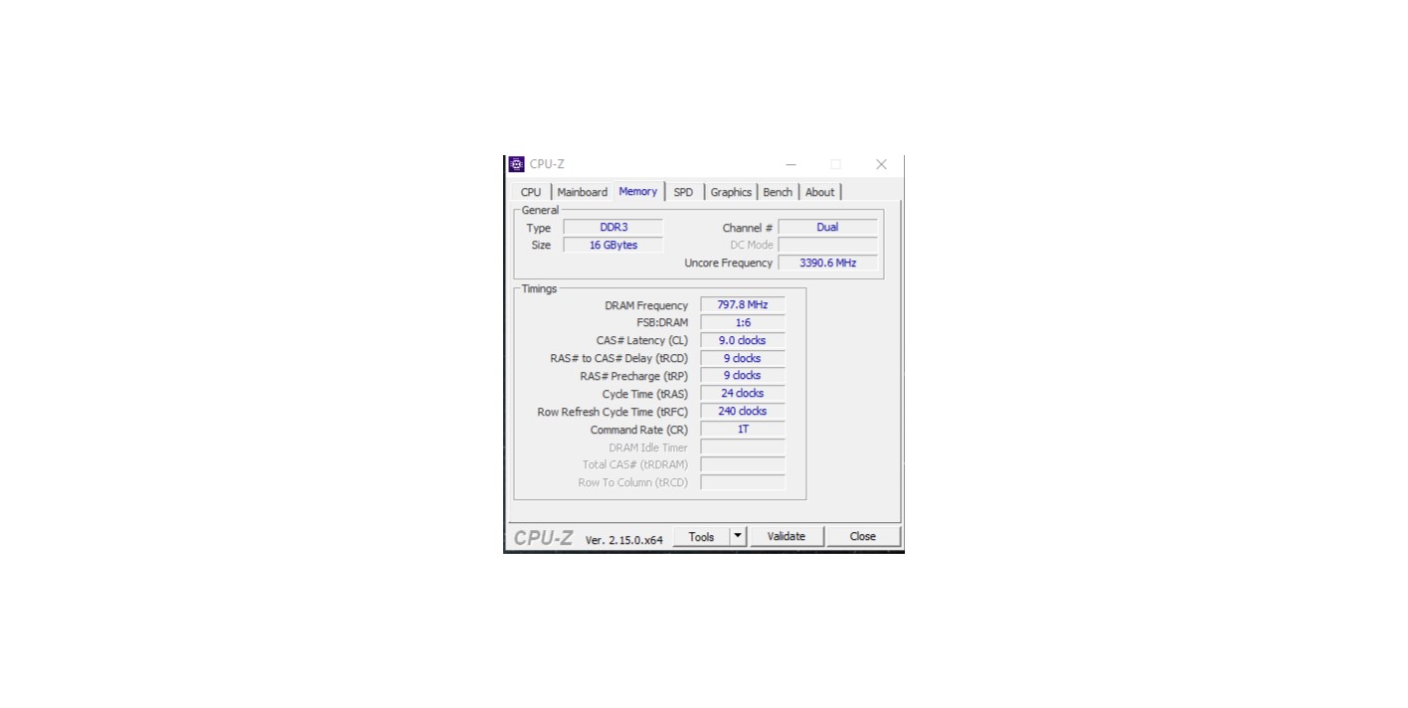Click the memory Type field showing DDR3
1408x708 pixels.
(x=614, y=228)
